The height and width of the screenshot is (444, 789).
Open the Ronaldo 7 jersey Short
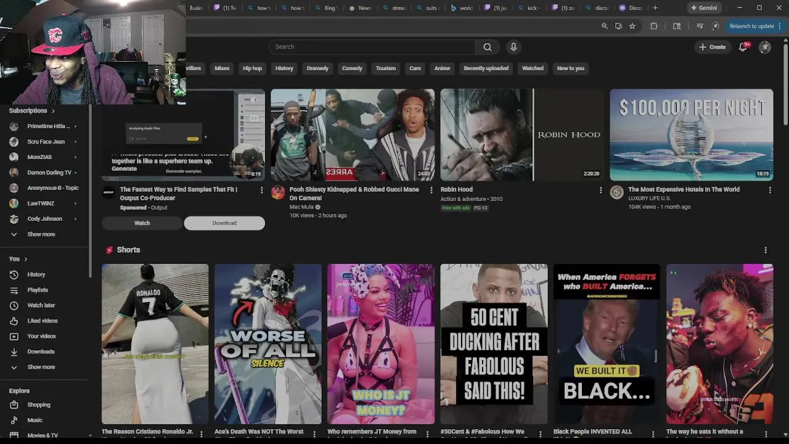click(155, 344)
